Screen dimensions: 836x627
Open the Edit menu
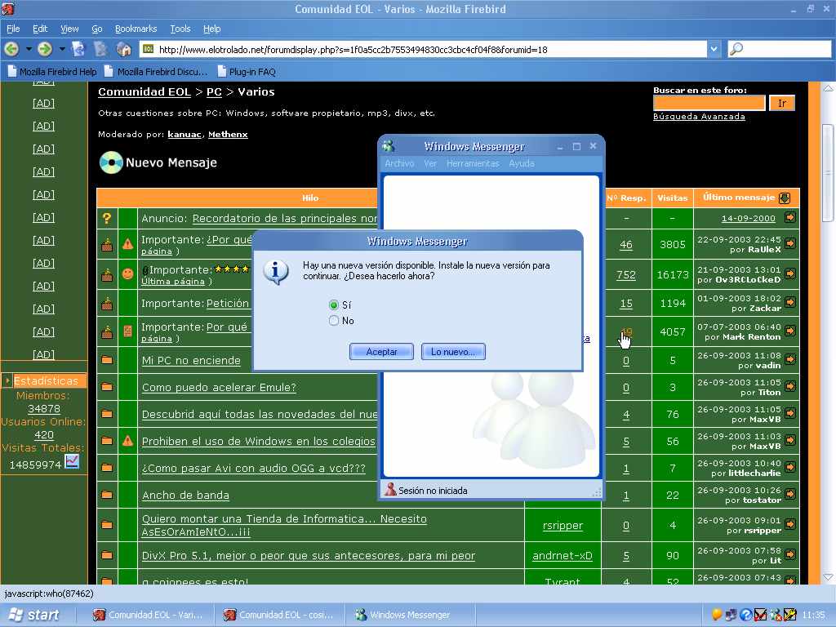40,29
